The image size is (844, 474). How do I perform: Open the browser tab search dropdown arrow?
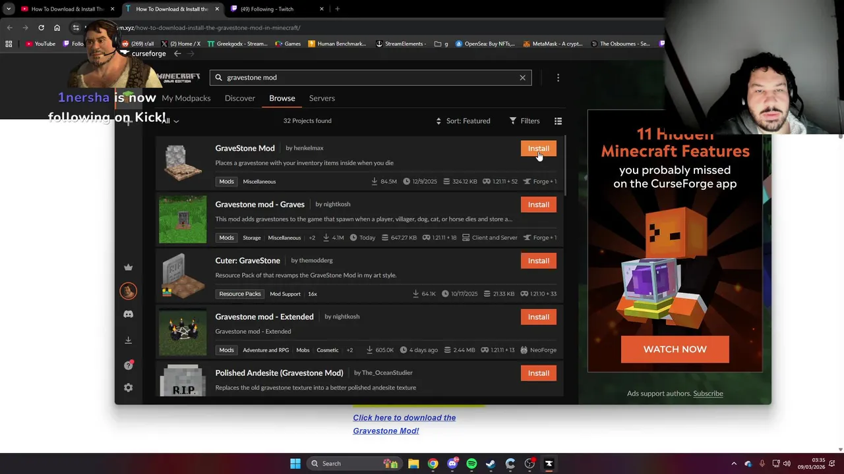[x=9, y=9]
